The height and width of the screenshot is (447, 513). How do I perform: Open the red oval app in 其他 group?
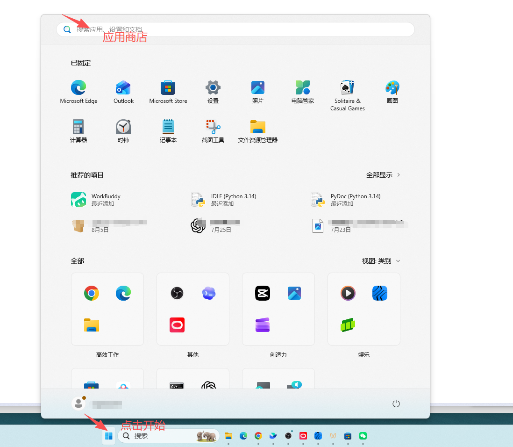[177, 325]
